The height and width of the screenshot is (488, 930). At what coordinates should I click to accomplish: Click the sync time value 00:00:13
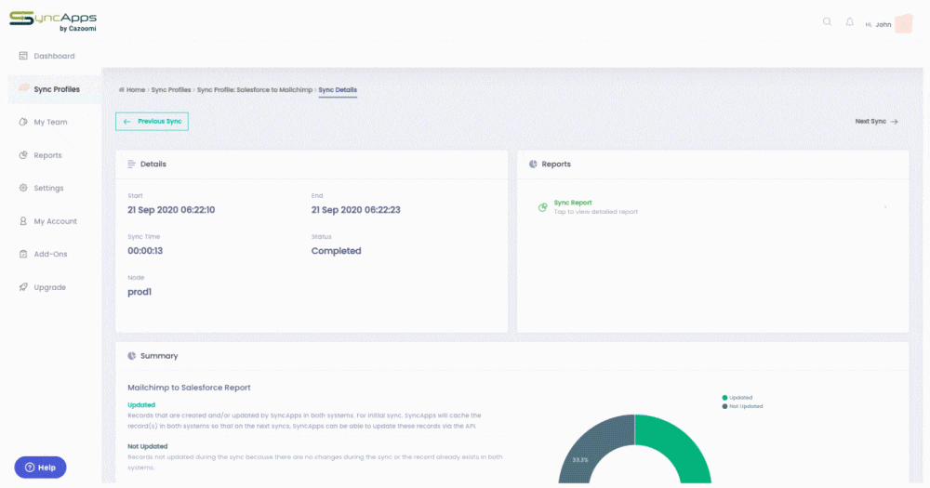(x=145, y=251)
